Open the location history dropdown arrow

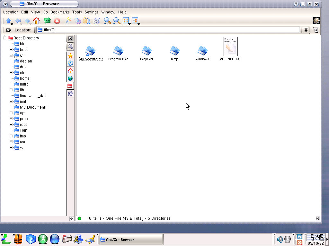click(x=306, y=30)
